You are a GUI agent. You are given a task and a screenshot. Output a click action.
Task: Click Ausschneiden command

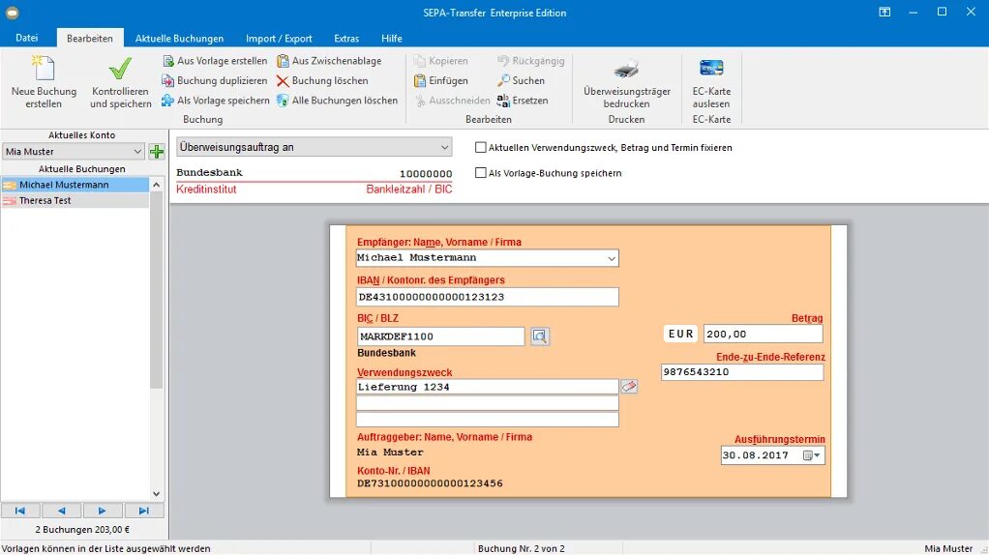pos(452,101)
